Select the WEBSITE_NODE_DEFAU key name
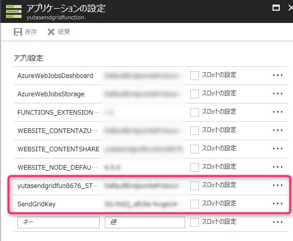This screenshot has width=293, height=241. pos(57,167)
